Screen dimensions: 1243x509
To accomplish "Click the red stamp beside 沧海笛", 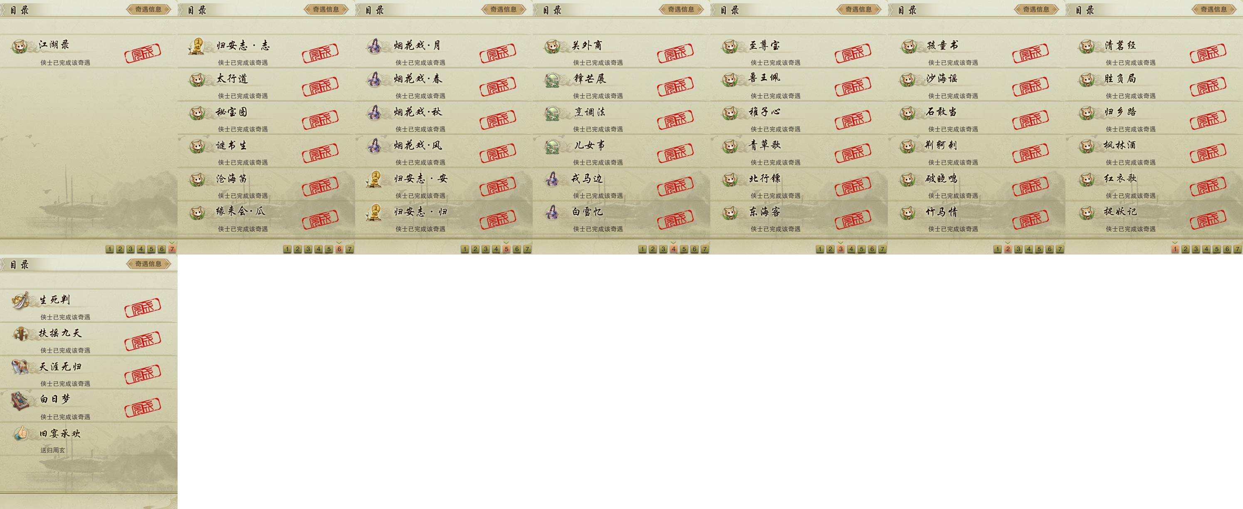I will point(320,187).
